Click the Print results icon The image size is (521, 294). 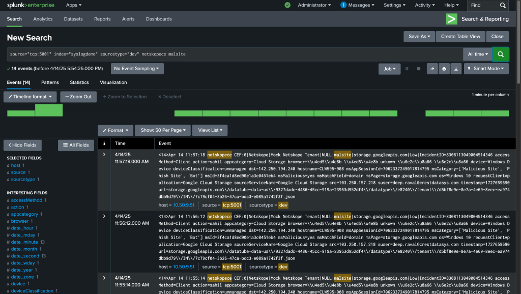tap(444, 69)
